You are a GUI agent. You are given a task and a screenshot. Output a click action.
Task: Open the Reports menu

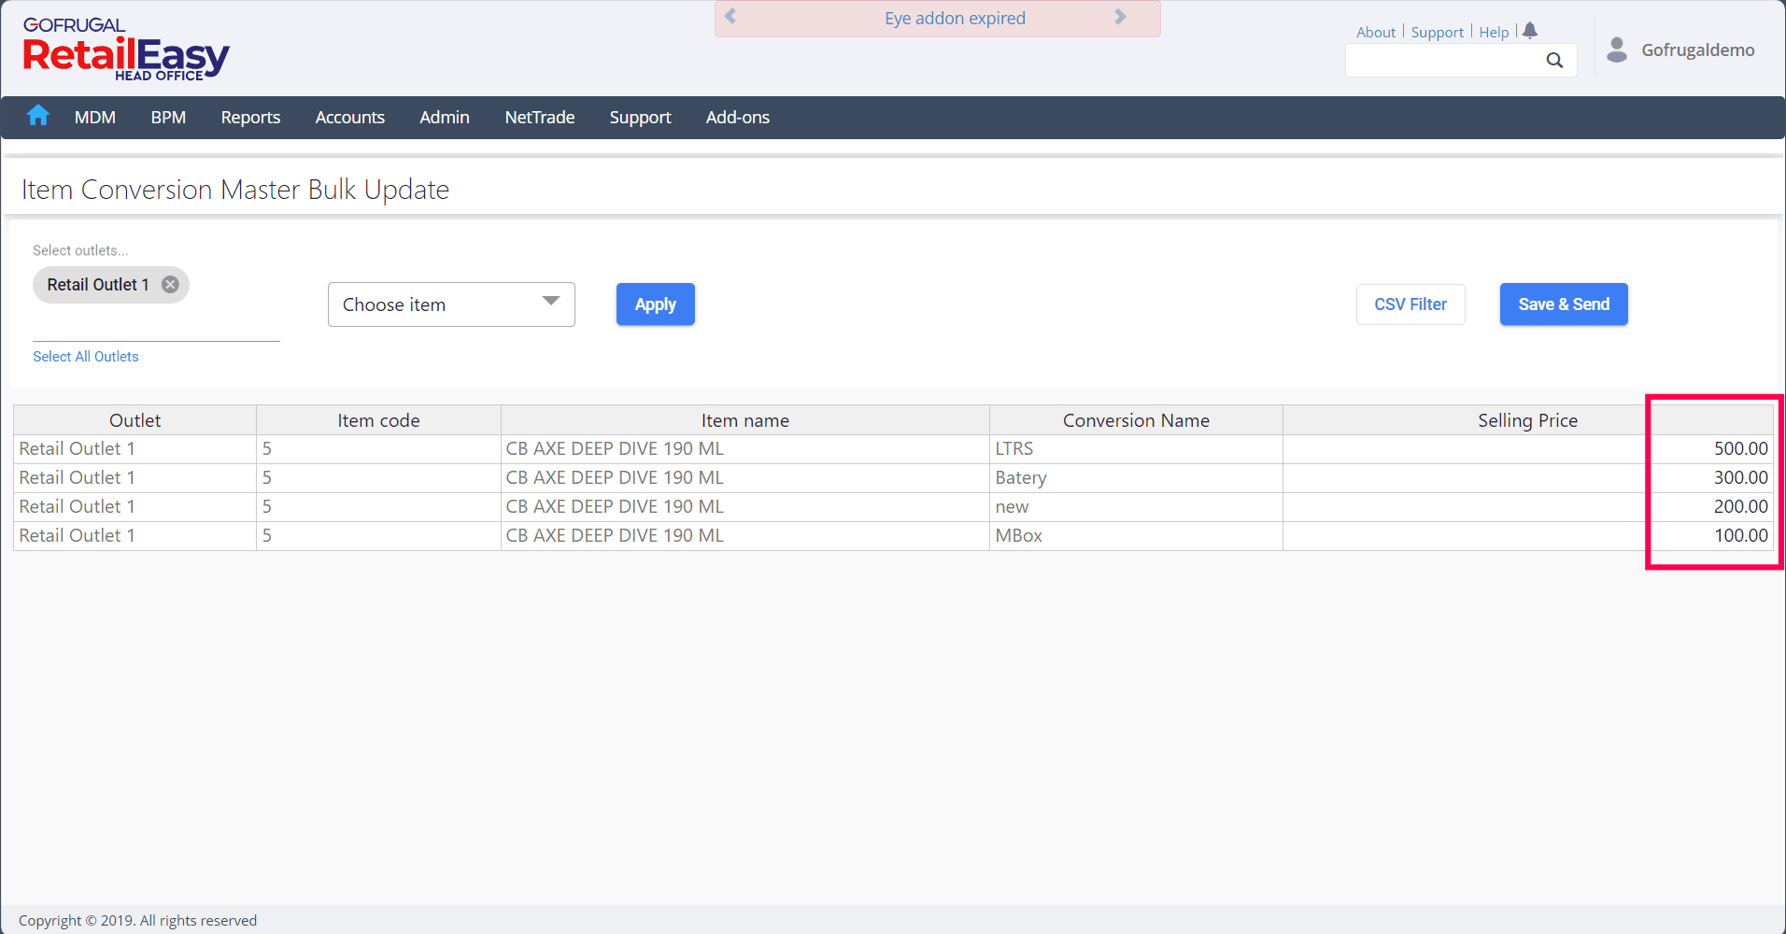coord(250,118)
